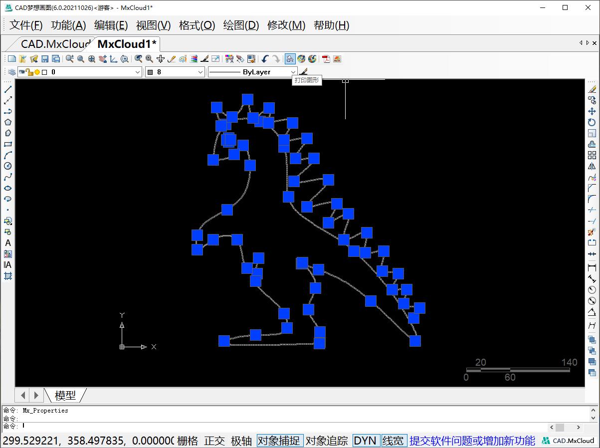Viewport: 600px width, 448px height.
Task: Click 提交软件问题或增加新功能 link
Action: pyautogui.click(x=472, y=441)
